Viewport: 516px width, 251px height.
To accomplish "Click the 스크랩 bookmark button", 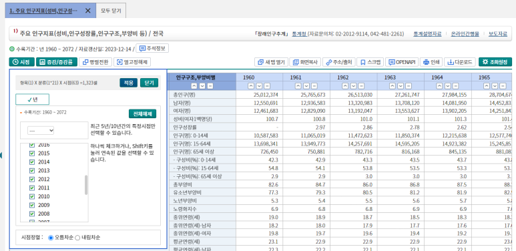I will click(x=370, y=62).
